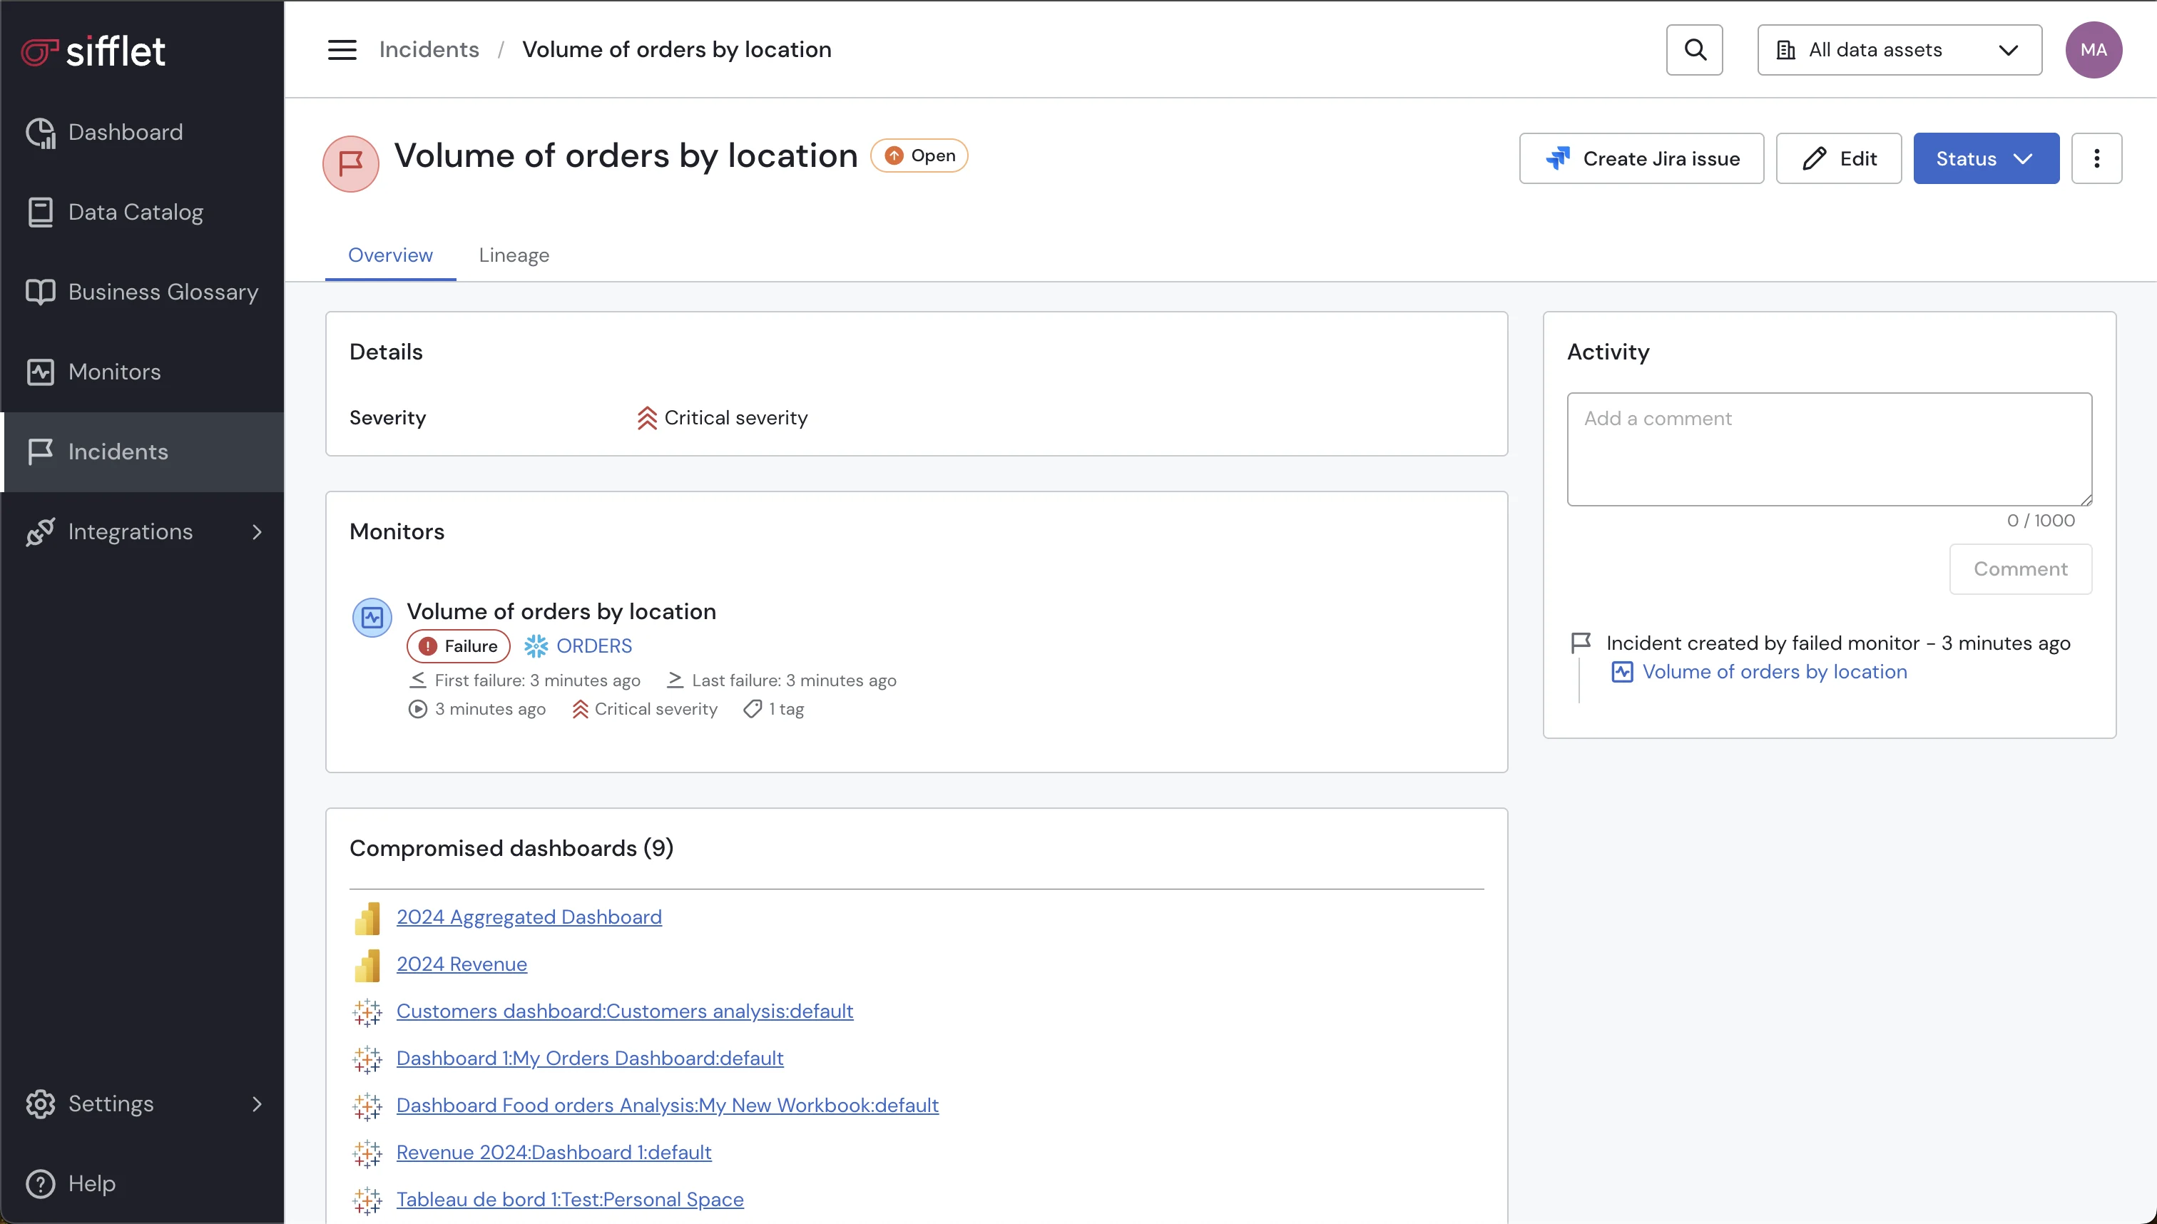Open the MA user avatar

coord(2093,50)
